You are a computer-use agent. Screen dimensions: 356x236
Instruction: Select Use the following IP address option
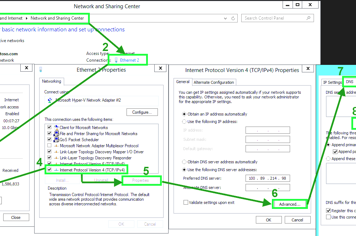[184, 121]
